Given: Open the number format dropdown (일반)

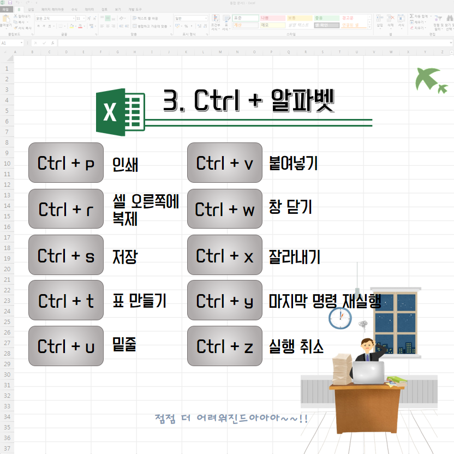Looking at the screenshot, I should [x=205, y=18].
